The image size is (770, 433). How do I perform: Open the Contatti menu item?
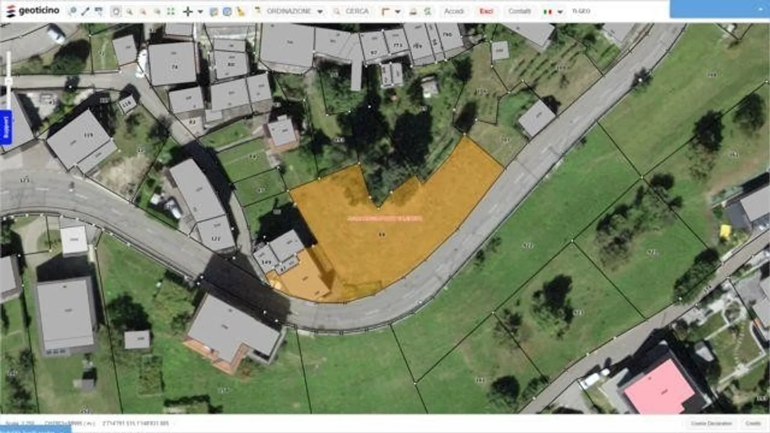tap(519, 11)
